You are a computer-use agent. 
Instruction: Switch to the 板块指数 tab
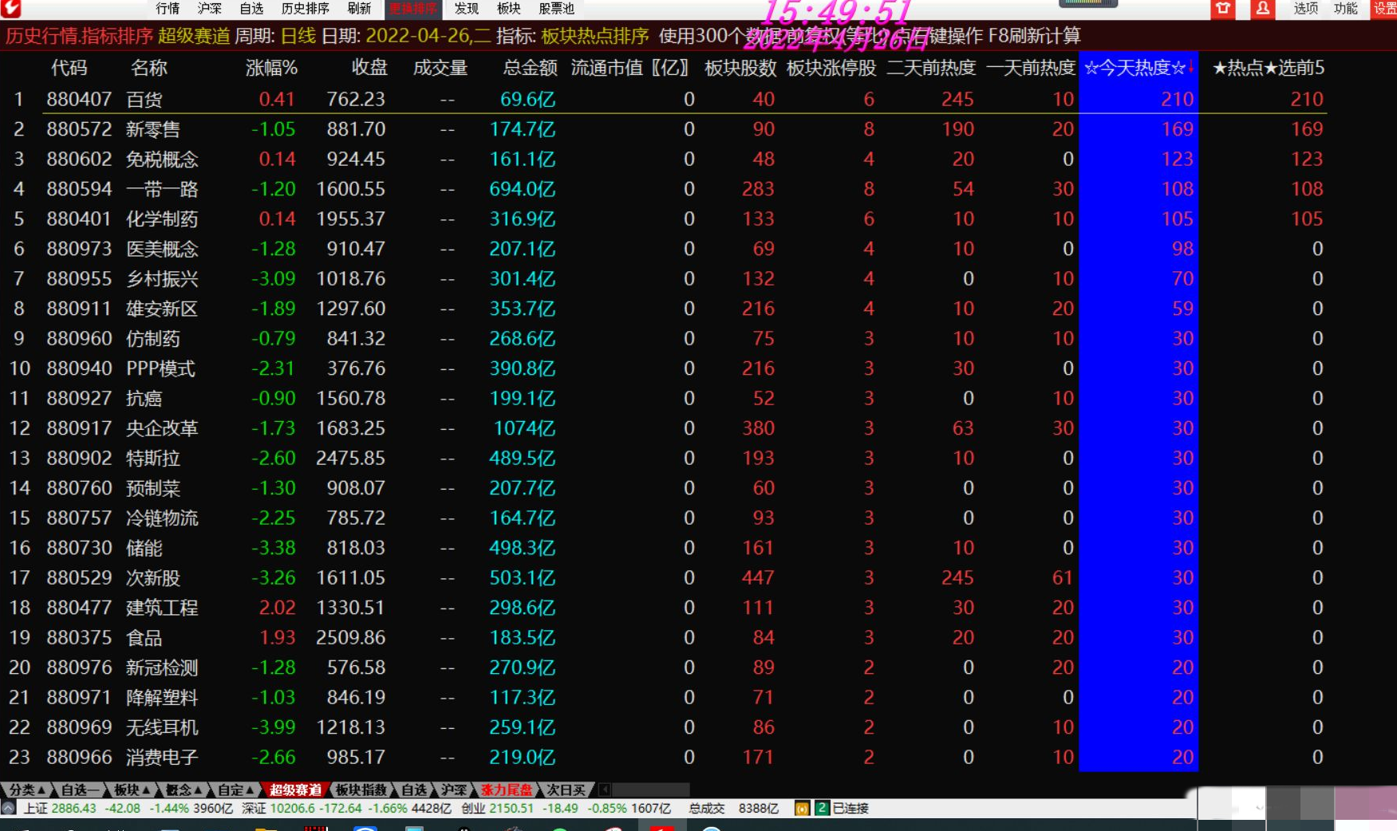[x=361, y=790]
